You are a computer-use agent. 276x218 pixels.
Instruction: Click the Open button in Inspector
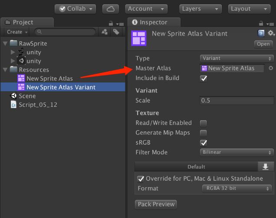coord(263,44)
